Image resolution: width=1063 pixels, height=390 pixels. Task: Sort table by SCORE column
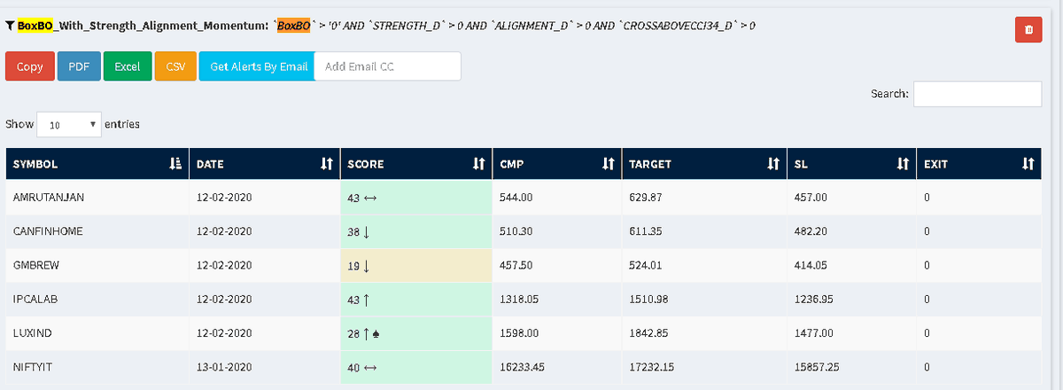(416, 164)
